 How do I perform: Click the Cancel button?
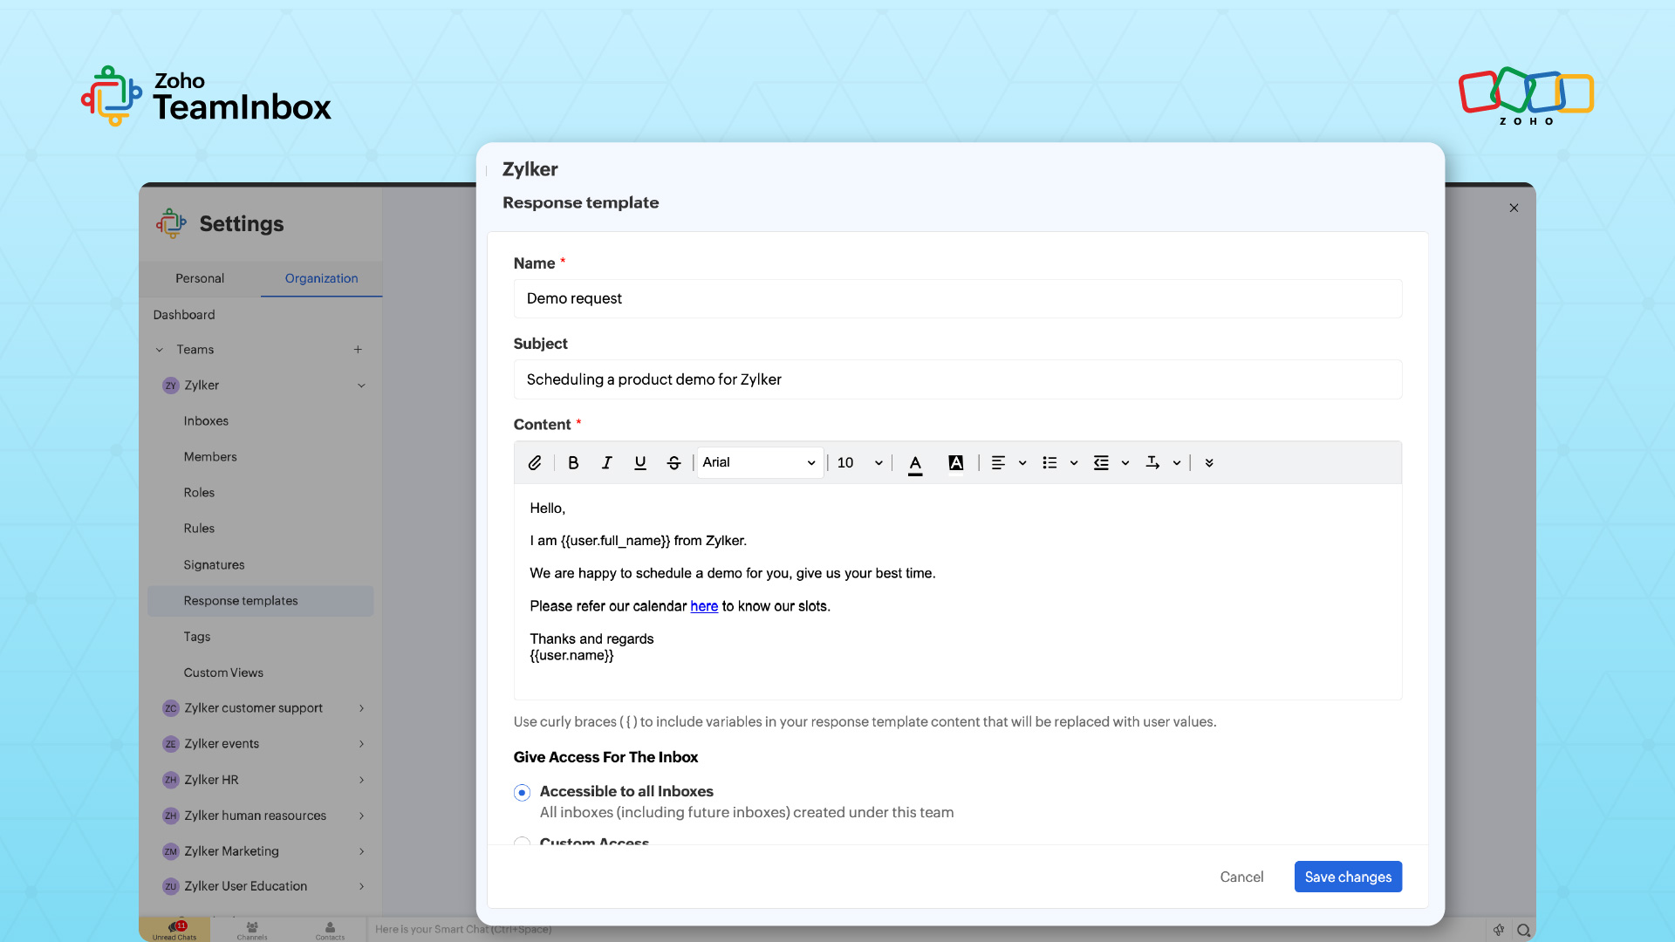coord(1241,877)
